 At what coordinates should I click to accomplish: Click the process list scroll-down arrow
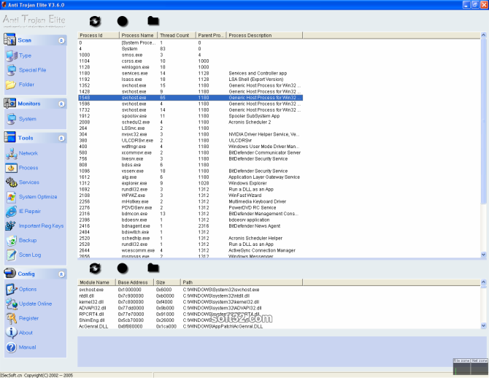tap(483, 255)
